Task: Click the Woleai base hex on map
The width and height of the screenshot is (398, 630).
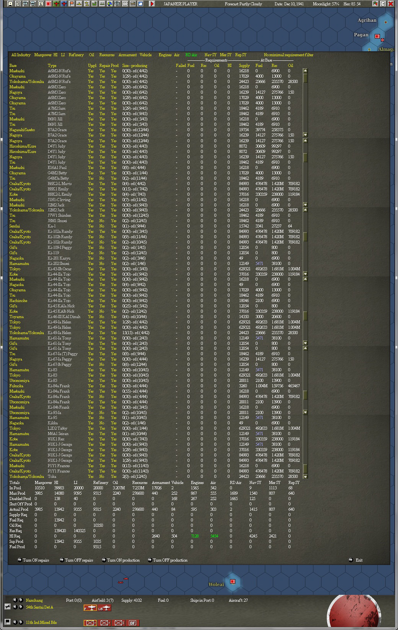Action: coord(232,581)
